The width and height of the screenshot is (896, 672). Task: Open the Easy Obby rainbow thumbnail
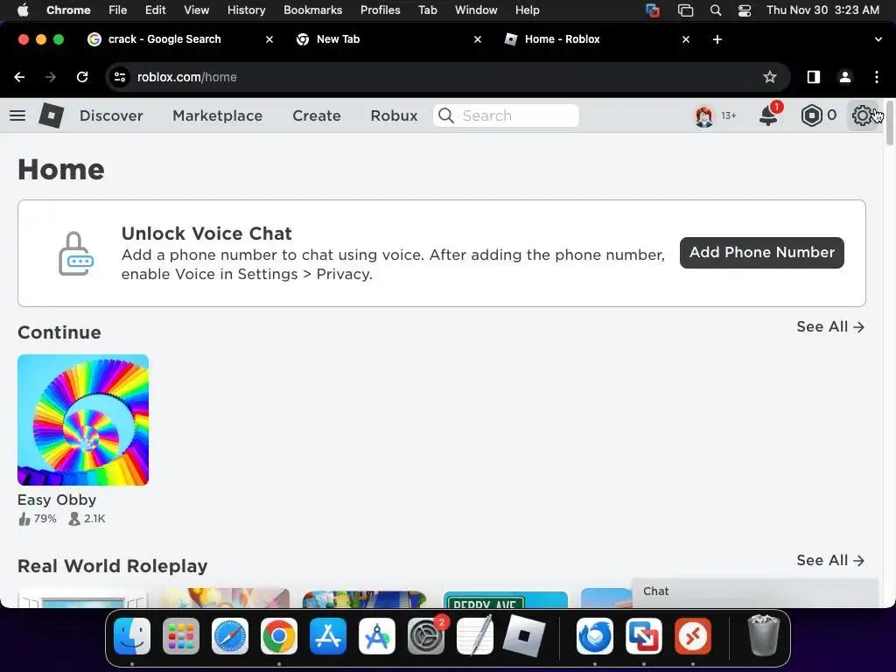83,420
